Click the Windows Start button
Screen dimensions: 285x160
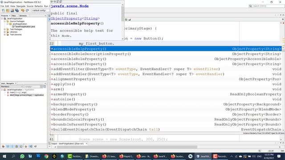(4, 156)
